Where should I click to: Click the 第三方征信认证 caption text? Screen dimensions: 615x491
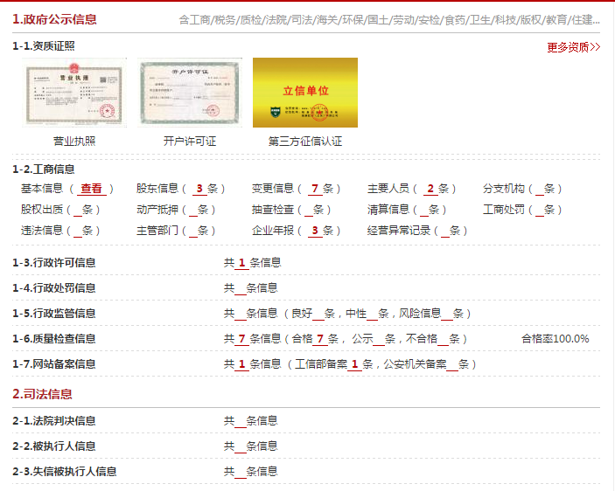(x=304, y=141)
